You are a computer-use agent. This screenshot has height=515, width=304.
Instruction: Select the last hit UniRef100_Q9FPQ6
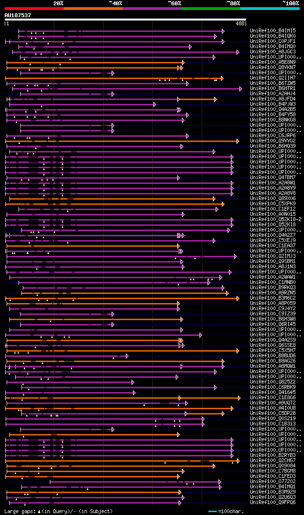273,503
